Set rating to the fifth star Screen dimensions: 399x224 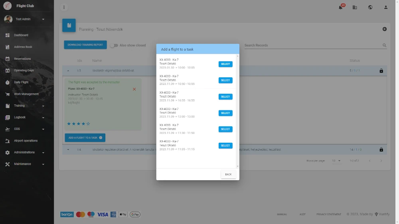89,124
